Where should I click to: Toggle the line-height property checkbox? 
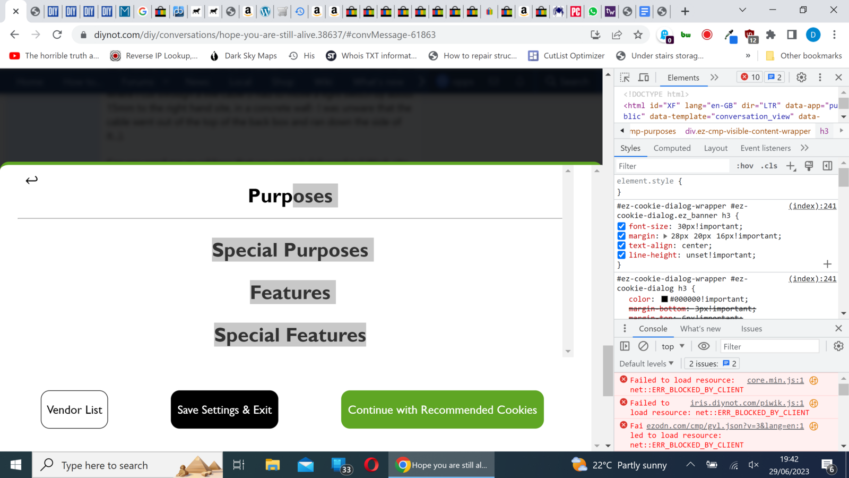[621, 255]
